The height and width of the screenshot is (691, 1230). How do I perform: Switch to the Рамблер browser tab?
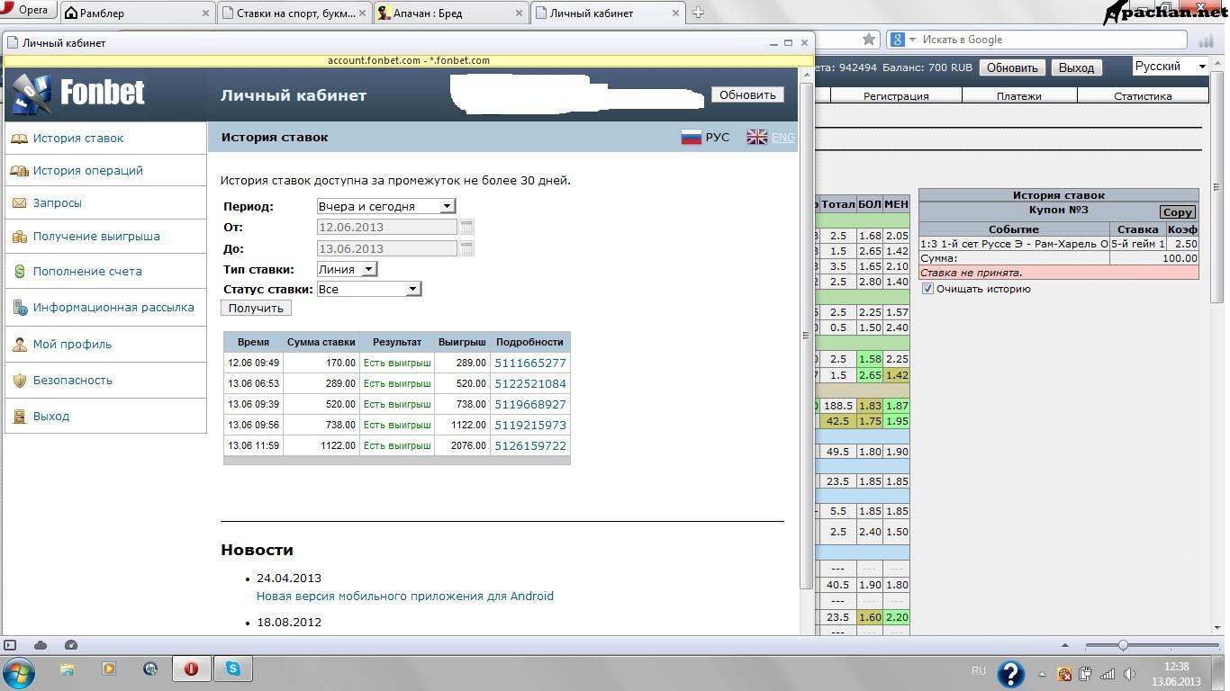(137, 13)
